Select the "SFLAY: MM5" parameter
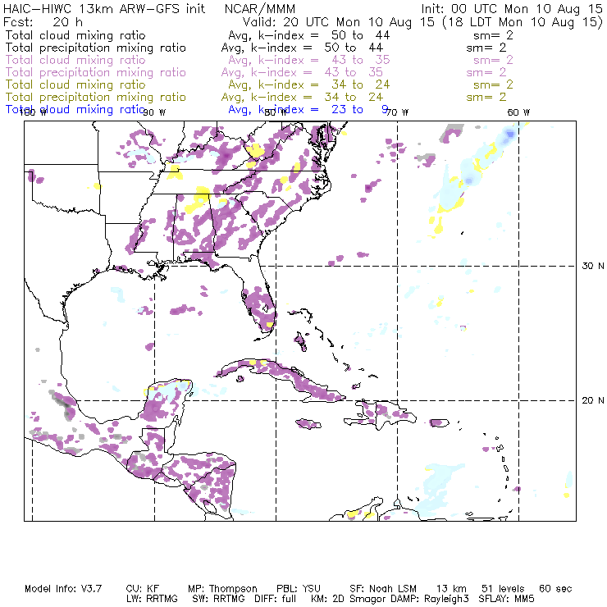The width and height of the screenshot is (607, 607). coord(506,599)
